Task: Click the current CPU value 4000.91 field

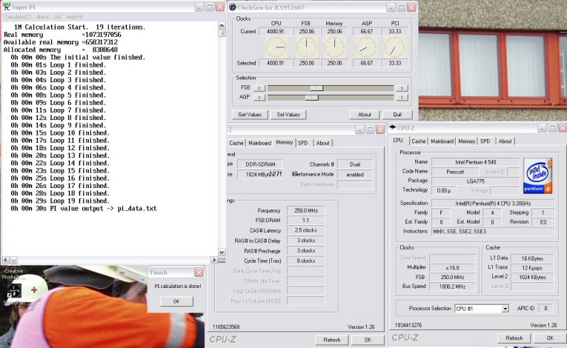Action: [275, 31]
